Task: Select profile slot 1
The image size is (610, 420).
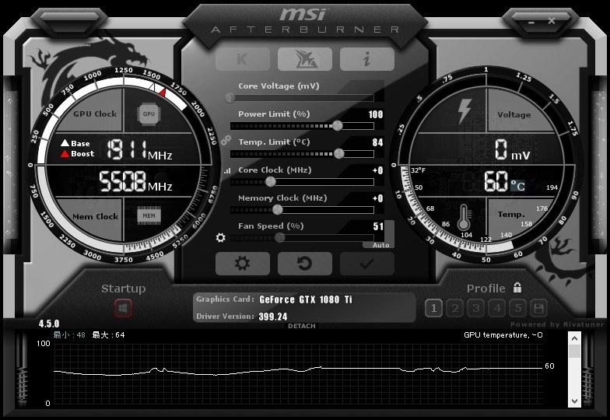Action: [x=434, y=308]
